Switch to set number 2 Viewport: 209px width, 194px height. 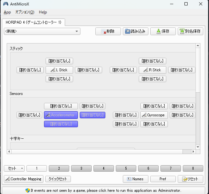(59, 168)
